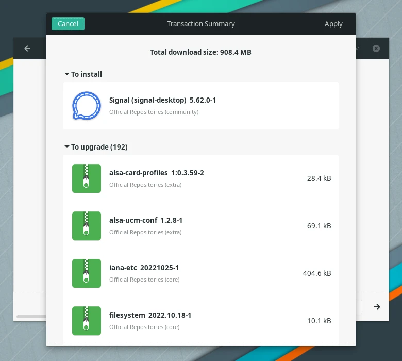
Task: Click the iana-etc package icon
Action: (87, 273)
